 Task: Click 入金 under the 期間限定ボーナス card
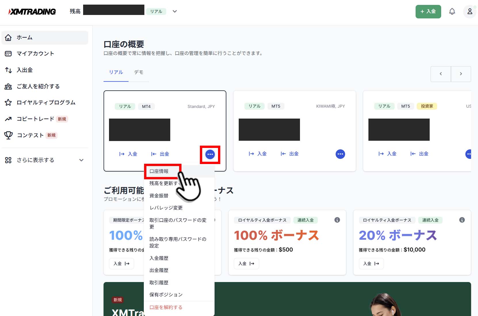[121, 264]
